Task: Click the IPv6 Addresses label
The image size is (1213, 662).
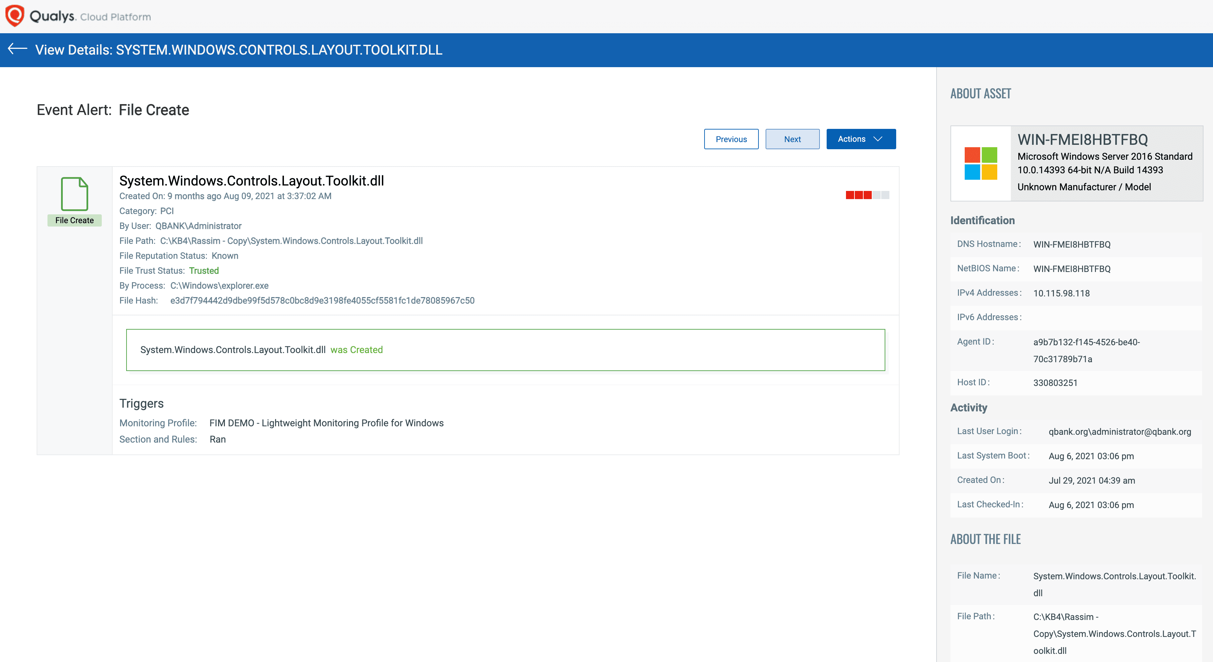Action: [989, 317]
